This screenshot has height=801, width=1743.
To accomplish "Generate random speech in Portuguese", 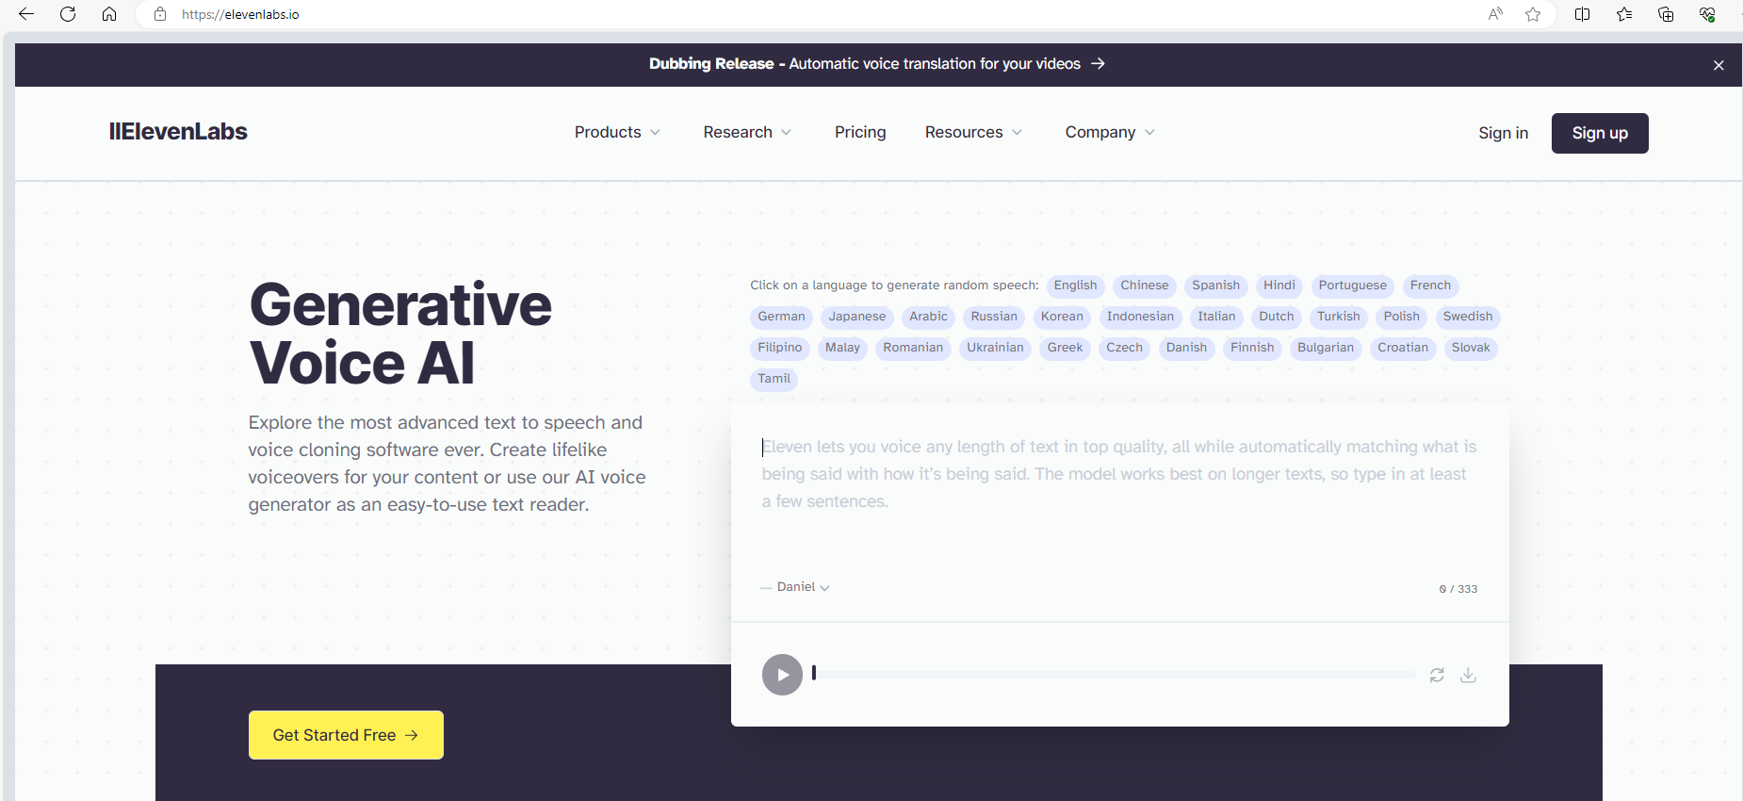I will [1353, 286].
